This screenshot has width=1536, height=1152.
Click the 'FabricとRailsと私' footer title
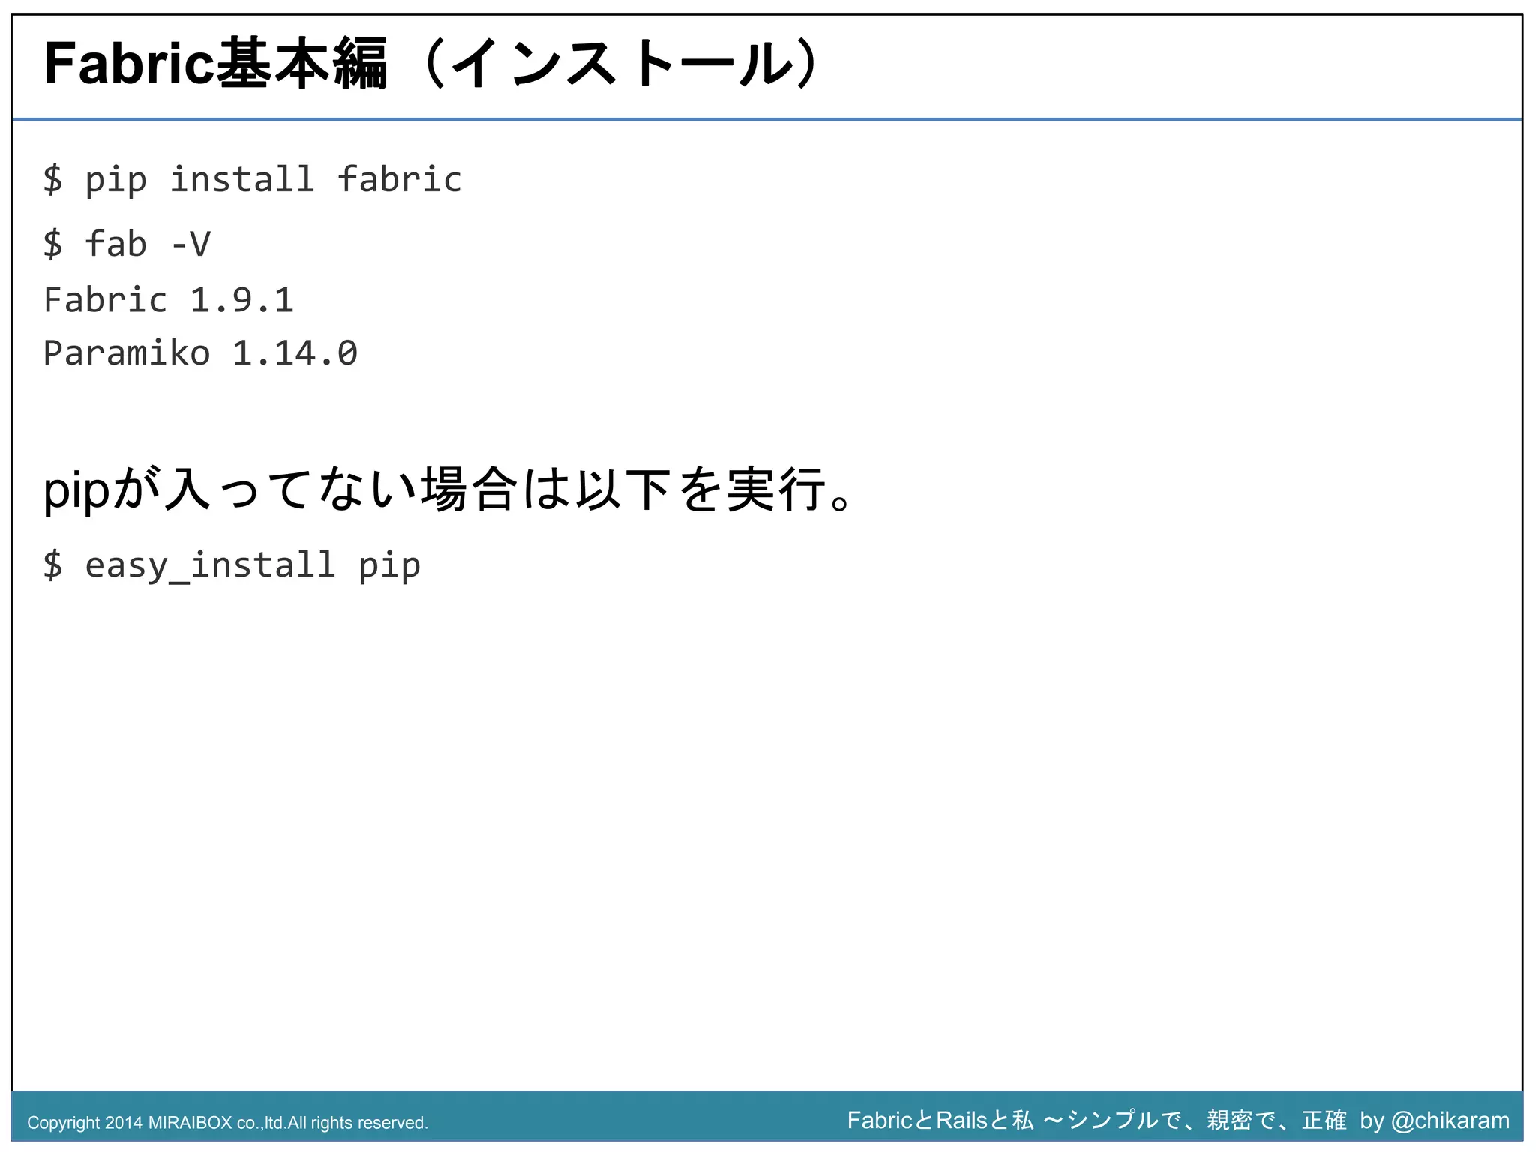coord(1178,1120)
